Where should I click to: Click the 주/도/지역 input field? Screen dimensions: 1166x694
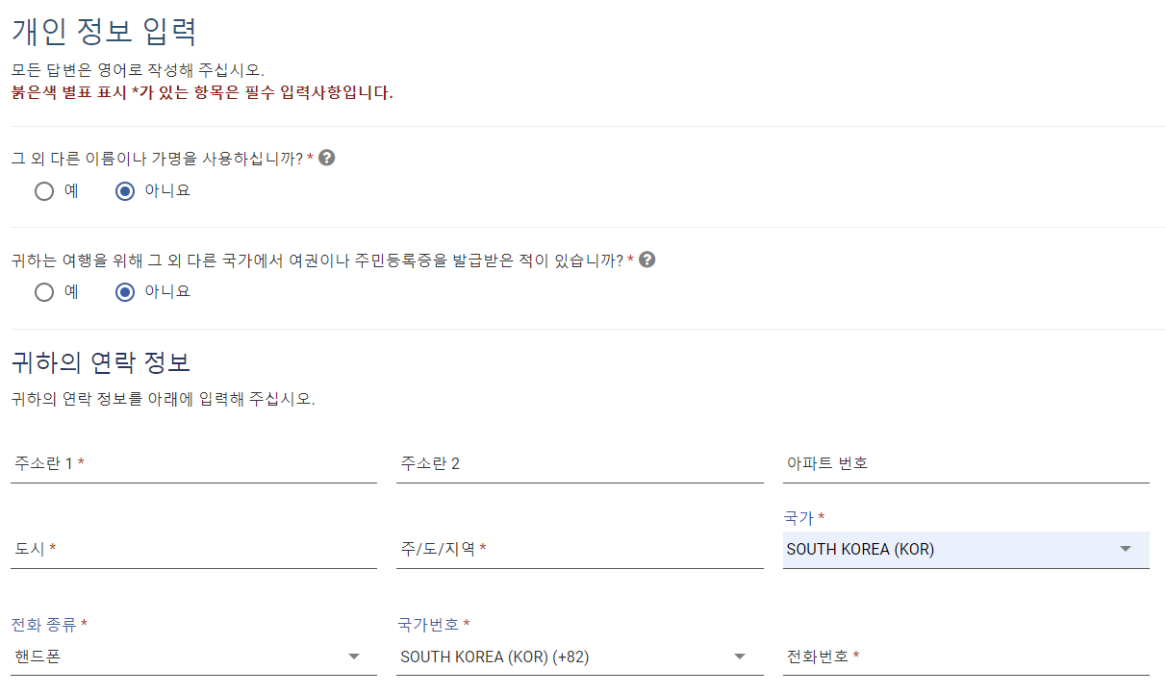[x=577, y=550]
